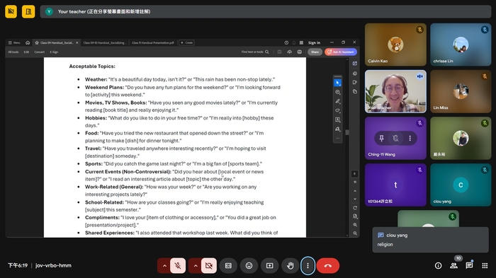
Task: Switch to Class 09-10 Handout_Socializing tab
Action: click(105, 42)
